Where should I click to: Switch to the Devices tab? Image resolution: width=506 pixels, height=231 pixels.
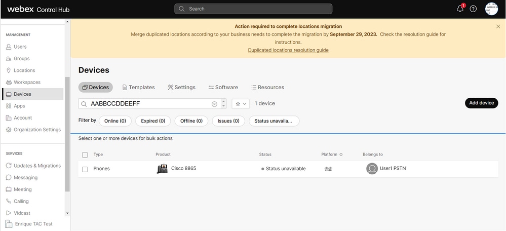coord(96,87)
